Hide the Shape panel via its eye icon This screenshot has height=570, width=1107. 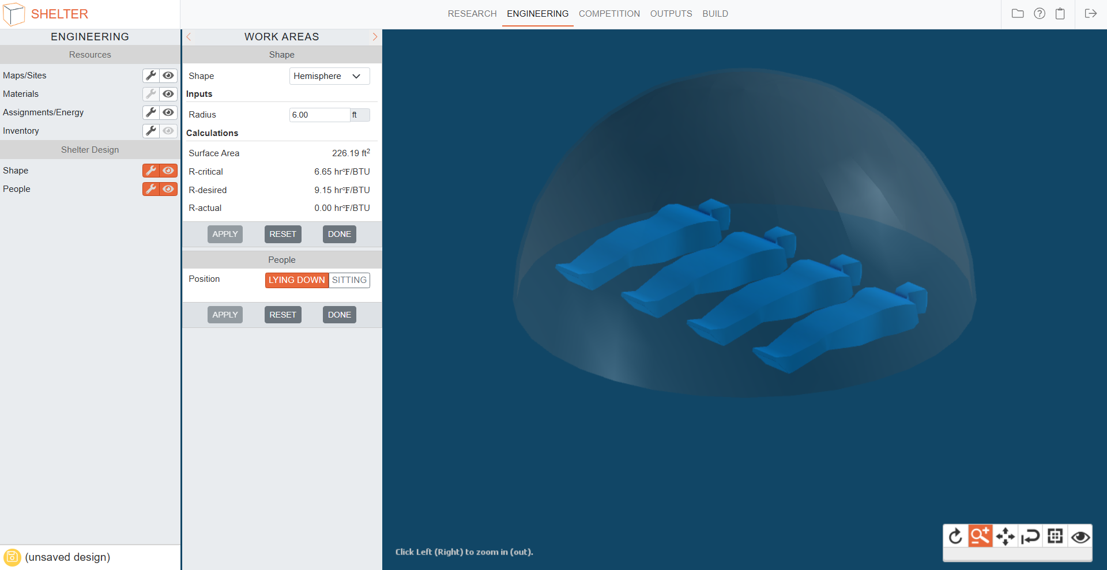(168, 171)
